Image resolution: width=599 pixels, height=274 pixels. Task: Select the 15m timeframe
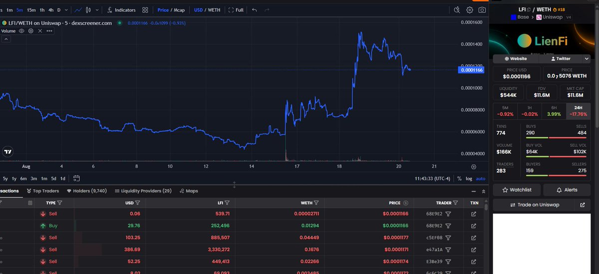pos(31,10)
